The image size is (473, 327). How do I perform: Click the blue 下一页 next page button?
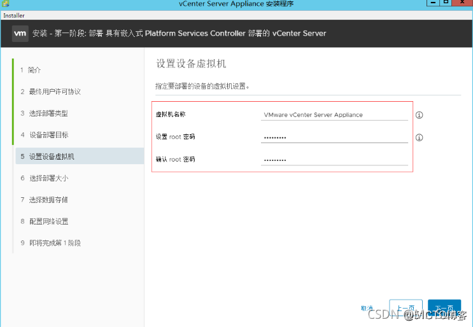point(444,308)
